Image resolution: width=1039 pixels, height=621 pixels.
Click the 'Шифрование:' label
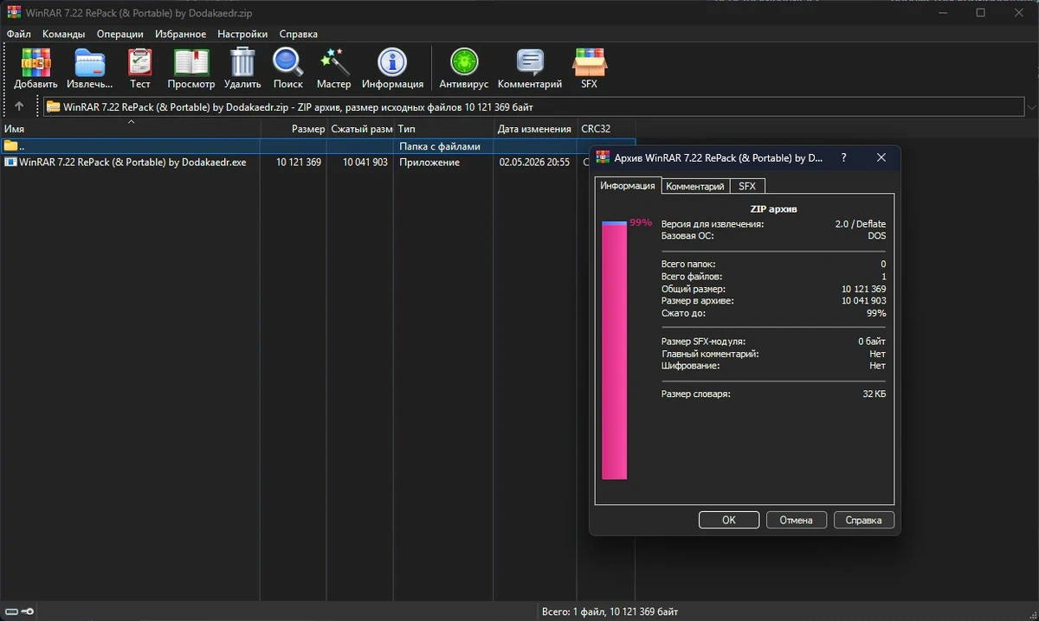[691, 365]
